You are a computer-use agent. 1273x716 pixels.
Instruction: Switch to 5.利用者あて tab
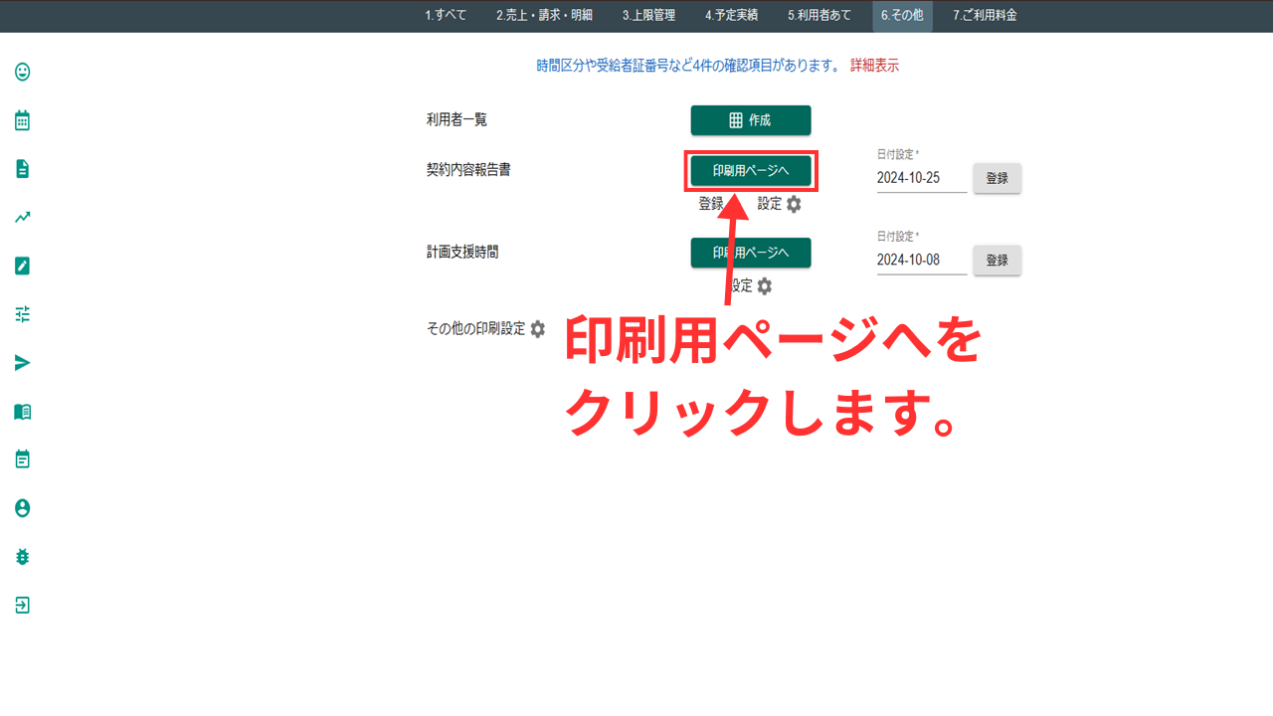[x=819, y=16]
